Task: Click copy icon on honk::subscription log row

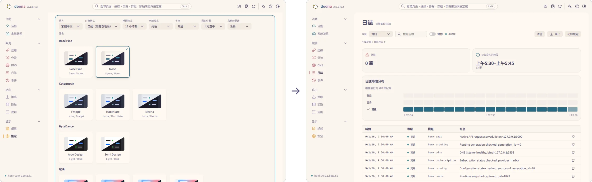Action: tap(573, 160)
